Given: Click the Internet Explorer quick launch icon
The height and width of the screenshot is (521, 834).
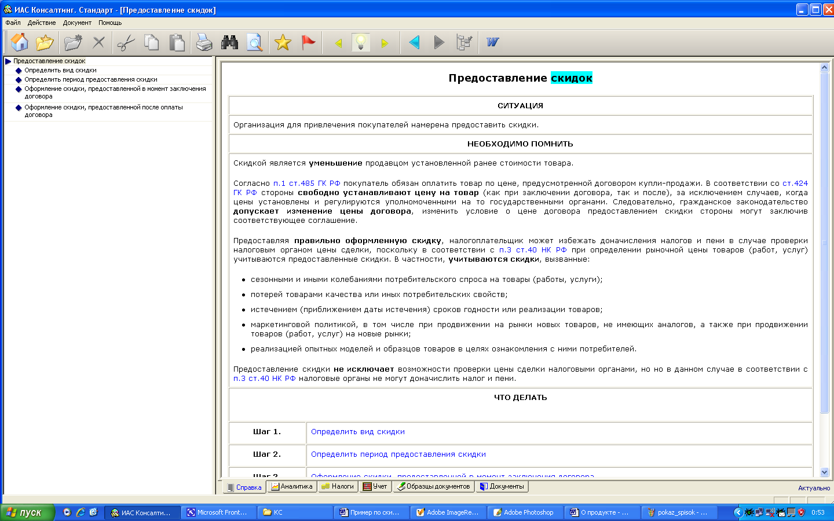Looking at the screenshot, I should pos(81,512).
